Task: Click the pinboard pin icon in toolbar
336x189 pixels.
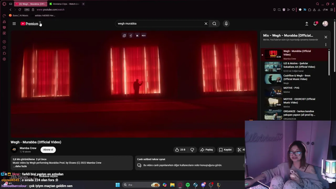Action: (274, 10)
